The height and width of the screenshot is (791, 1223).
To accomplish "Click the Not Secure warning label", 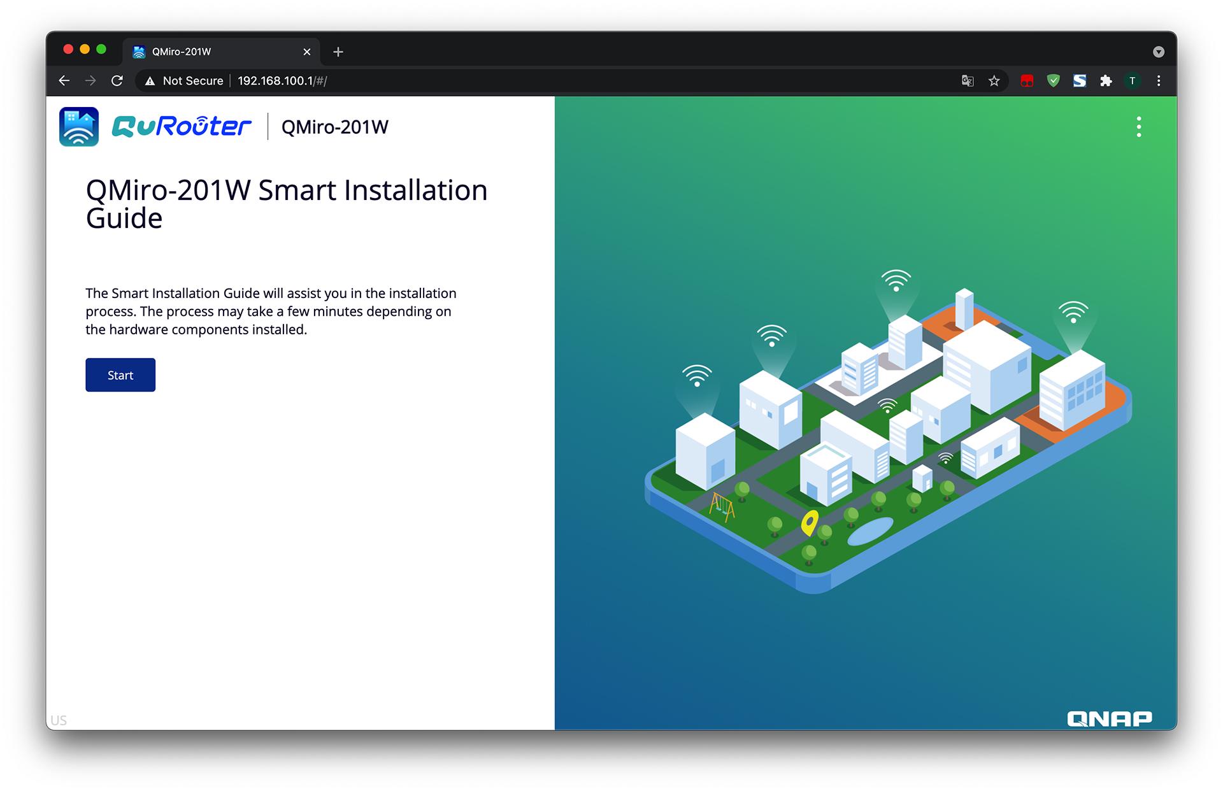I will [185, 81].
